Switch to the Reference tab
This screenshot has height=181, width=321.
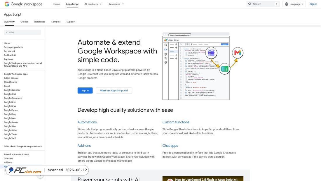pos(40,22)
